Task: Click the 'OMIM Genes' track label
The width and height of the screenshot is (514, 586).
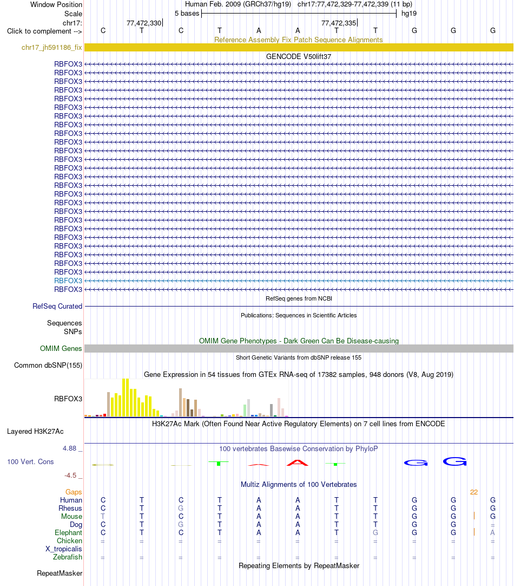Action: [61, 348]
